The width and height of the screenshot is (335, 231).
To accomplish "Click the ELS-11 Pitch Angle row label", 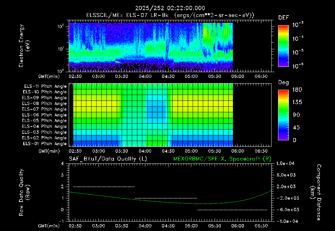I will click(45, 86).
